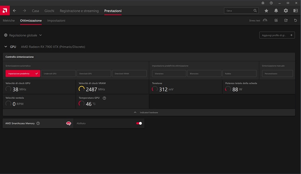Open the Giochi tab
This screenshot has height=174, width=301.
tap(49, 11)
